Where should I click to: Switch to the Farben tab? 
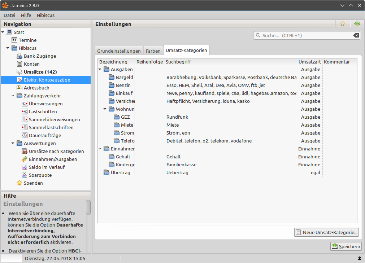click(x=153, y=51)
